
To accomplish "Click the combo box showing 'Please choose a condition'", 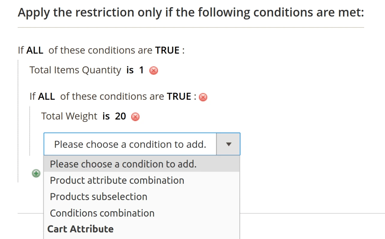I will 130,144.
